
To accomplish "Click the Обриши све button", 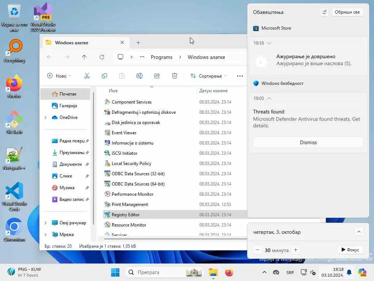I will pyautogui.click(x=347, y=12).
